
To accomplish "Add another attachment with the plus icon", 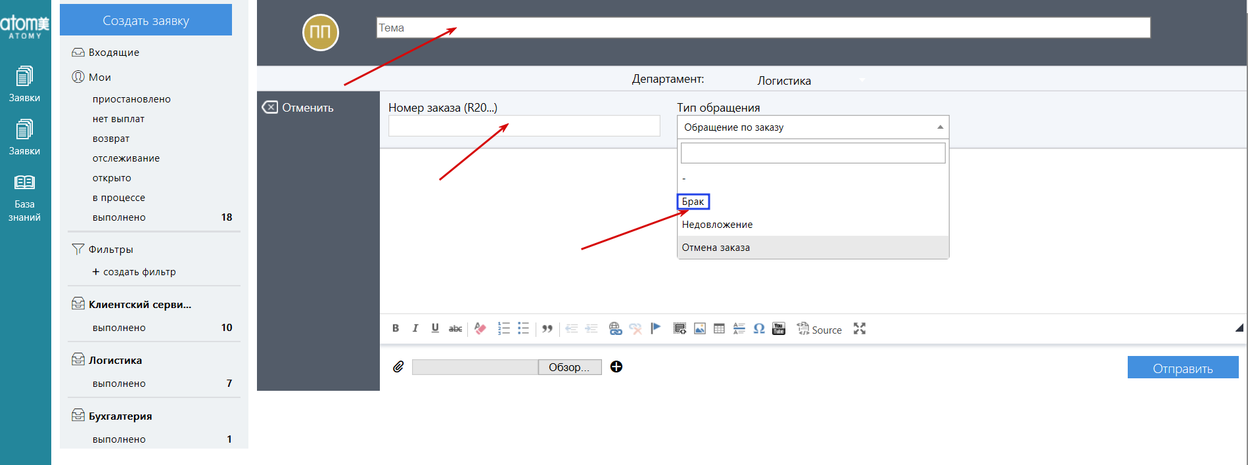I will point(616,366).
